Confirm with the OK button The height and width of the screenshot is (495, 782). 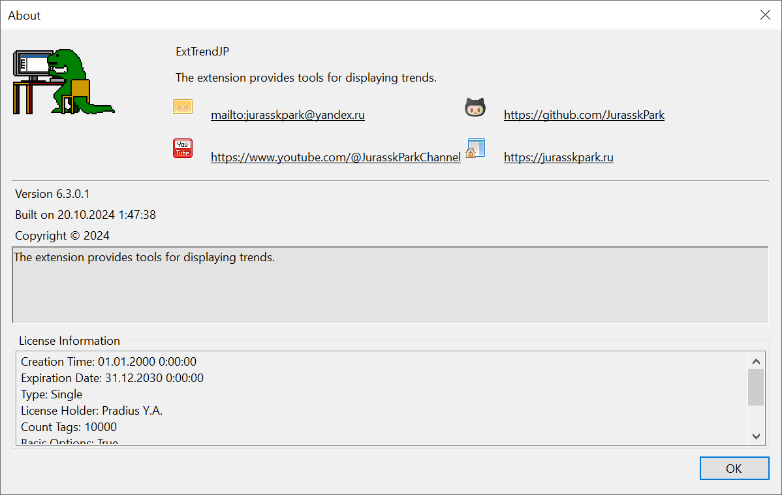pos(734,468)
